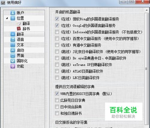Screen dimensions: 150x128
Task: Click the globe icon beside 国际化
Action: click(x=13, y=61)
